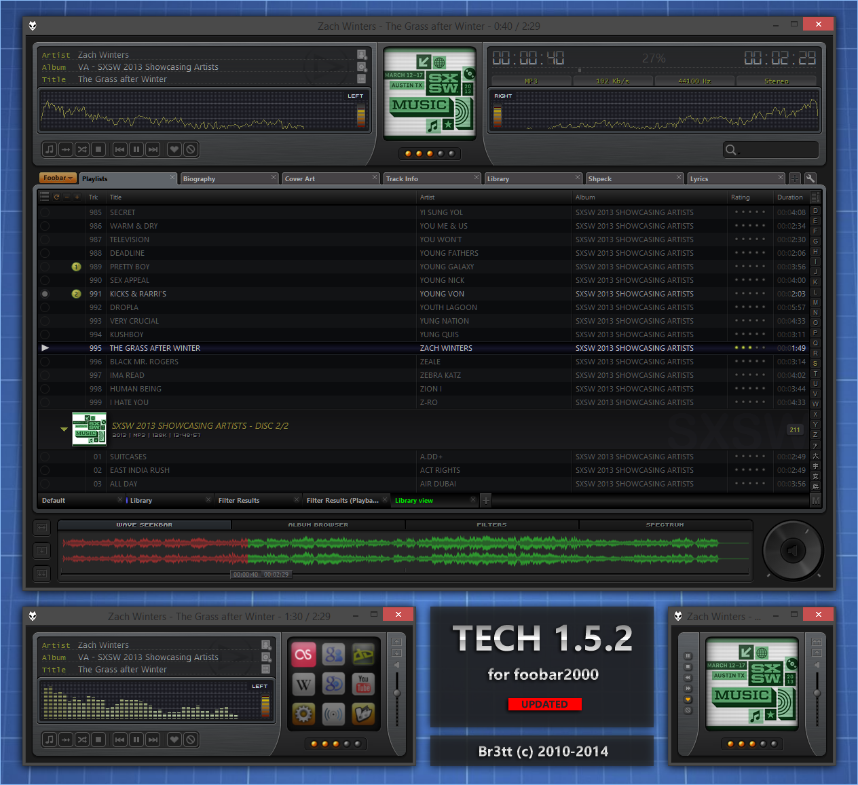
Task: Sort playlist by Album column header
Action: click(650, 197)
